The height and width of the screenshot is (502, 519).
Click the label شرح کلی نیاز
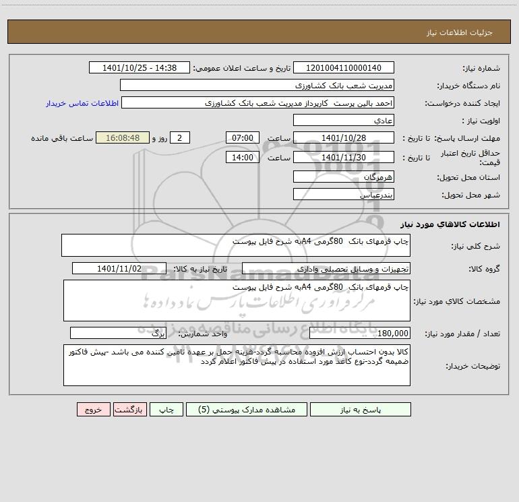pos(476,246)
